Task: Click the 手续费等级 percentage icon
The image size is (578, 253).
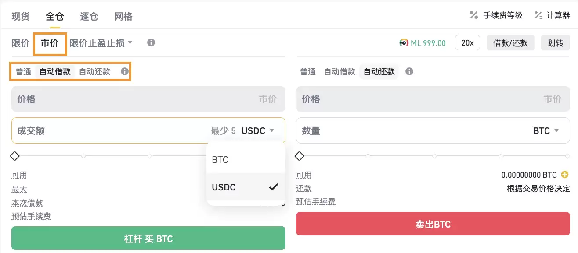Action: point(474,14)
